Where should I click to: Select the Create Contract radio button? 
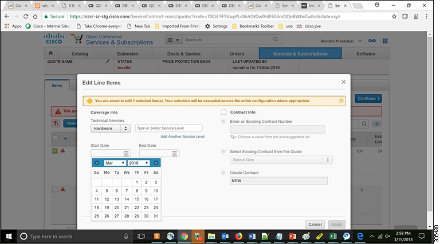tap(223, 173)
